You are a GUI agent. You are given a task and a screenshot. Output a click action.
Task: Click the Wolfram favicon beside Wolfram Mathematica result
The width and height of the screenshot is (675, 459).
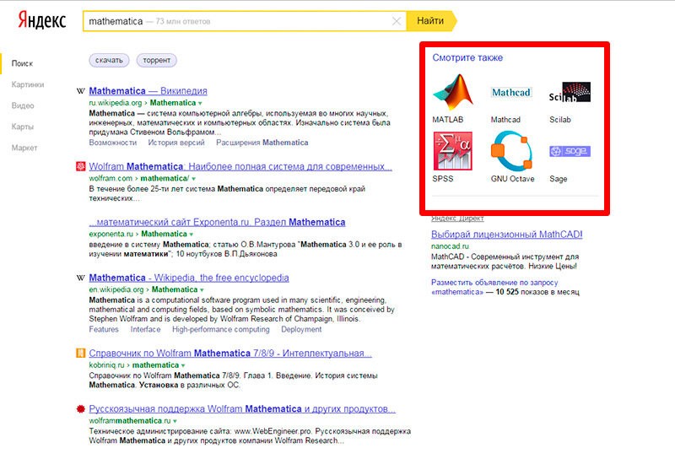pos(80,166)
